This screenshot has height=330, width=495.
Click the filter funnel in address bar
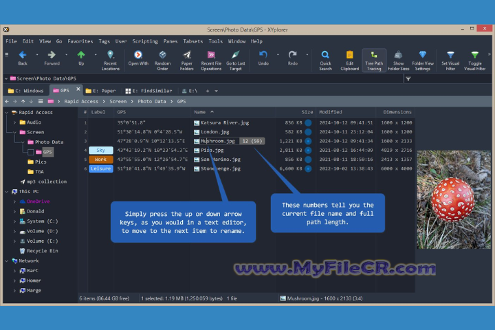pos(408,78)
